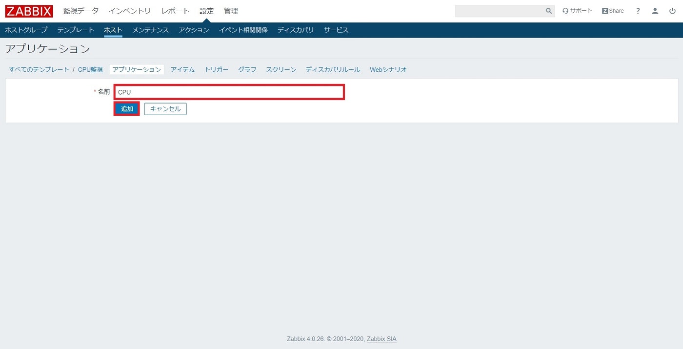Click the 追加 button to add application
This screenshot has height=349, width=683.
(126, 108)
